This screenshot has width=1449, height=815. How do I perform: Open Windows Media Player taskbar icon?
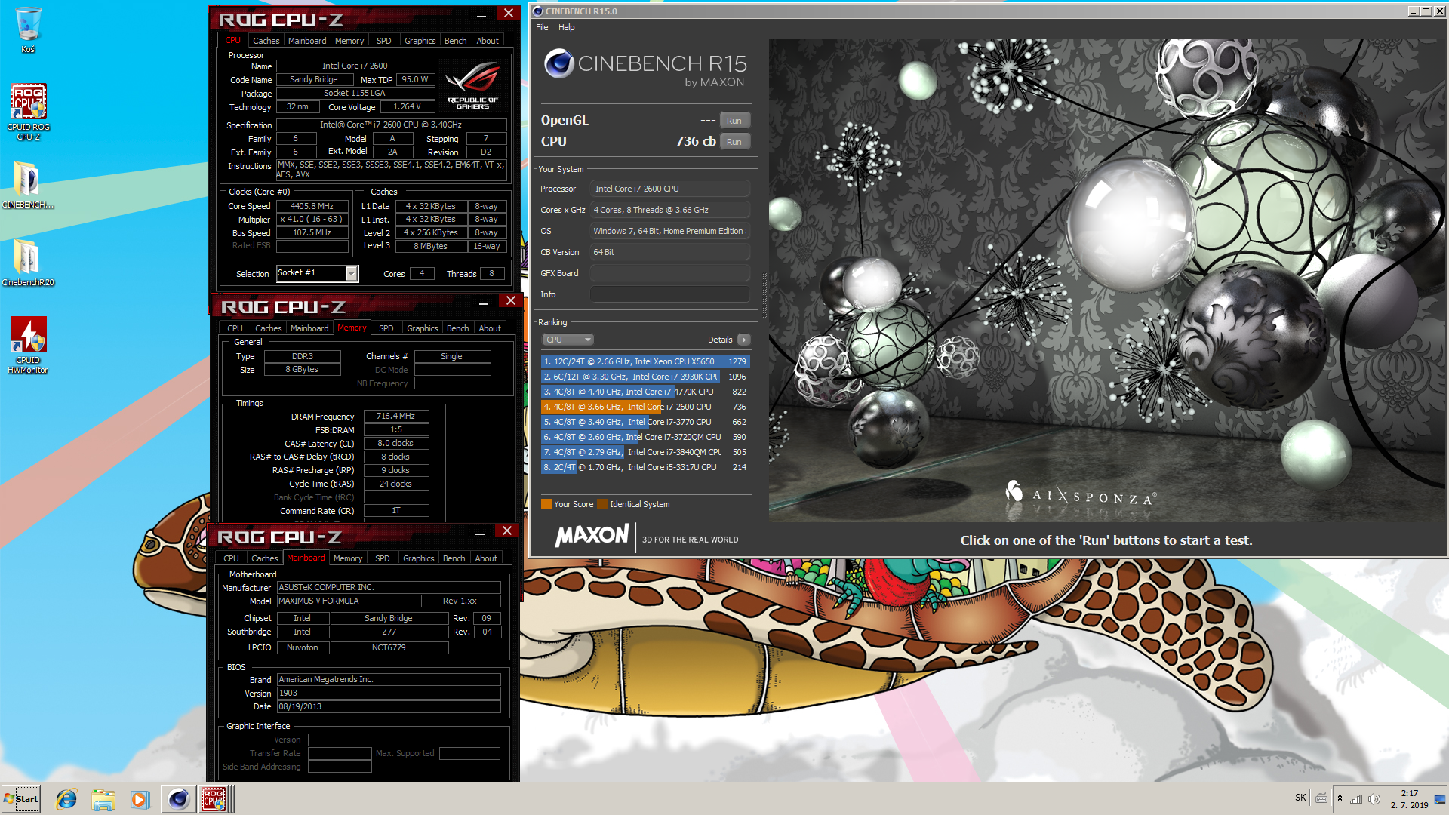point(140,799)
